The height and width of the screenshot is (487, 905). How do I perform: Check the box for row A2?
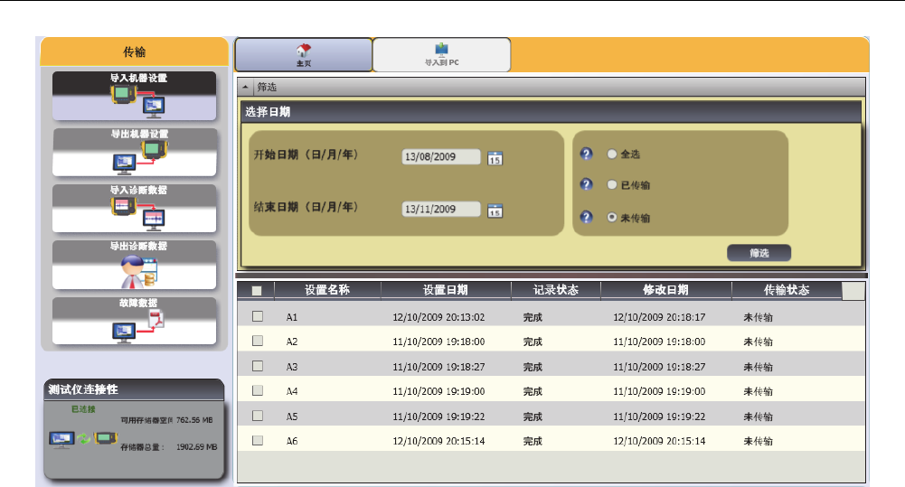(x=258, y=341)
